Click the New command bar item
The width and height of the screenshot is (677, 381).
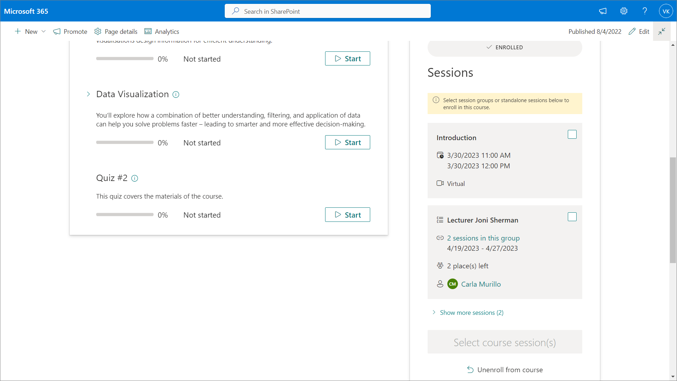tap(30, 32)
